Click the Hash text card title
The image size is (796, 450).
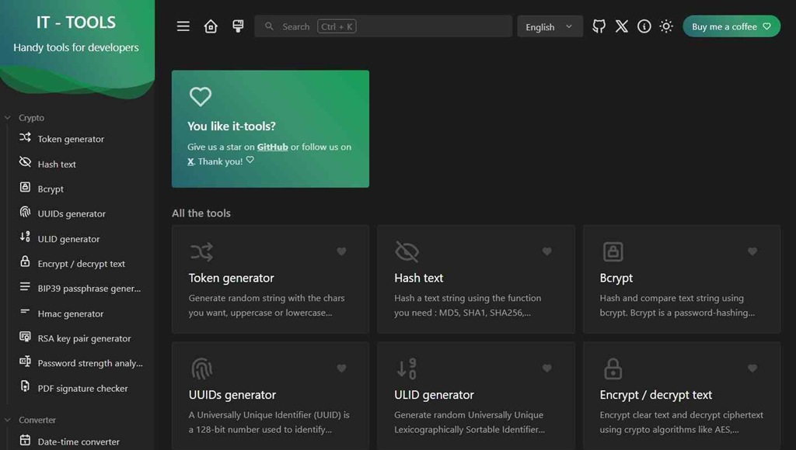coord(418,278)
